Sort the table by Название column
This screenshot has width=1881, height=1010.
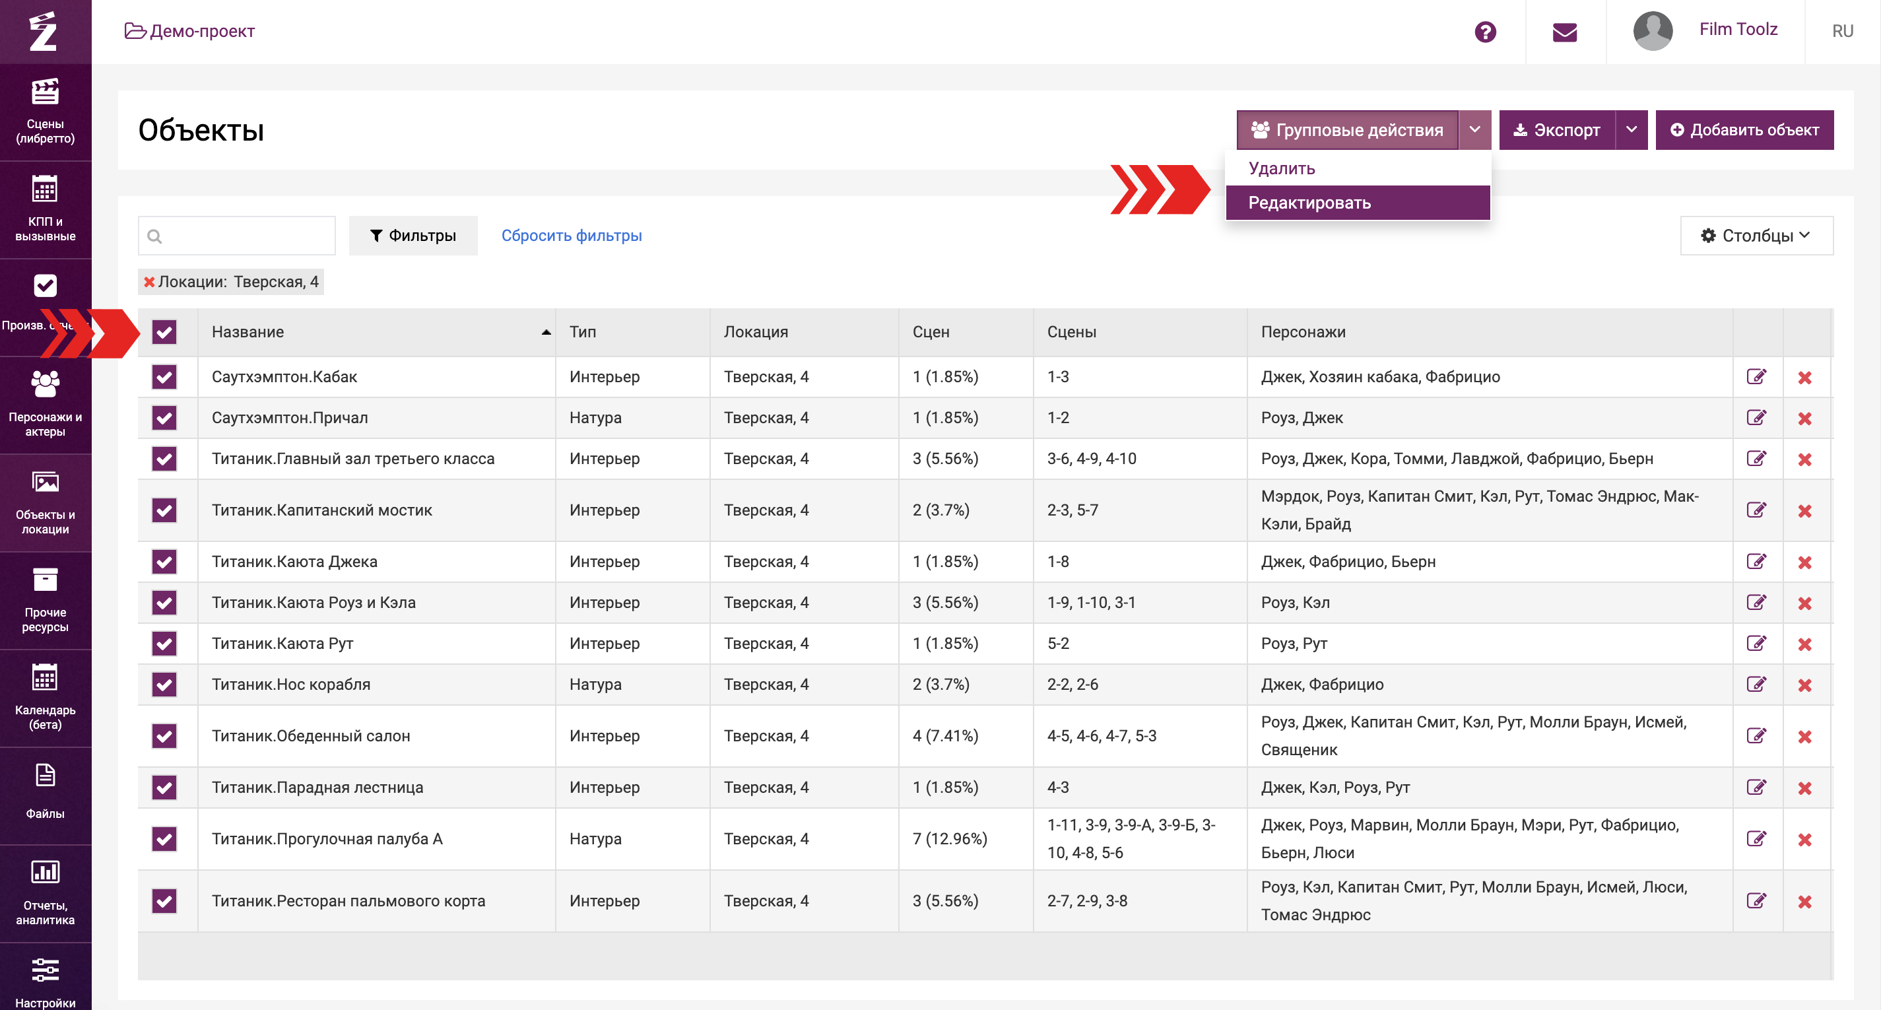[x=376, y=332]
